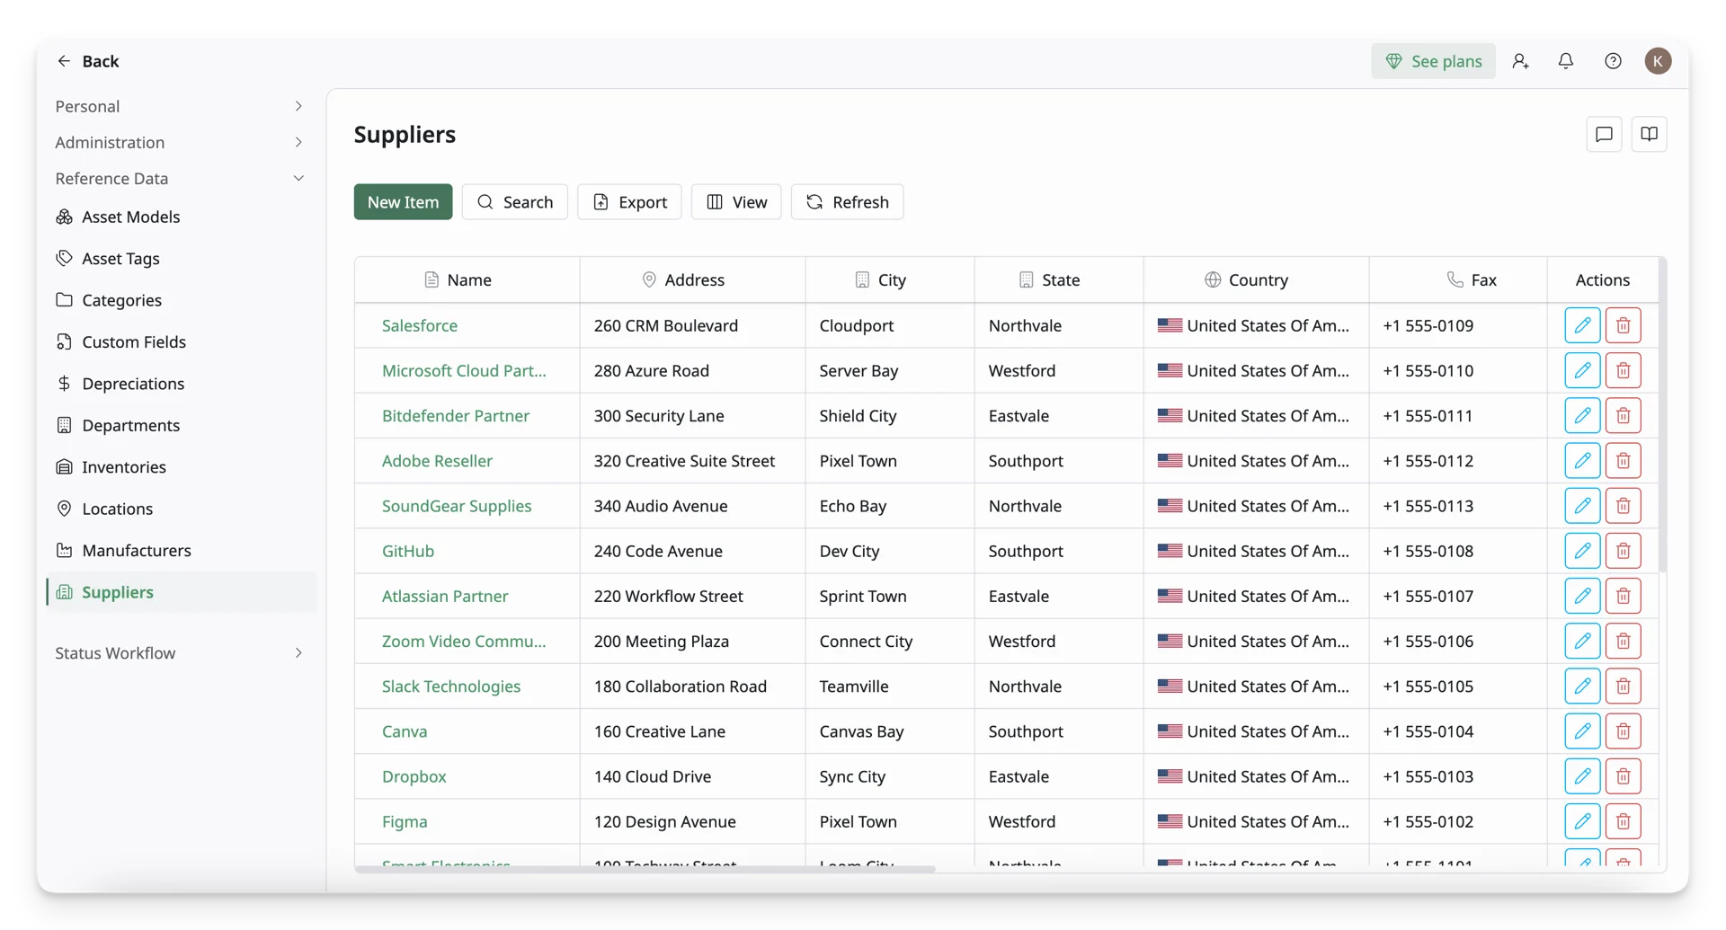The width and height of the screenshot is (1726, 930).
Task: Edit the Canva supplier row
Action: (1582, 731)
